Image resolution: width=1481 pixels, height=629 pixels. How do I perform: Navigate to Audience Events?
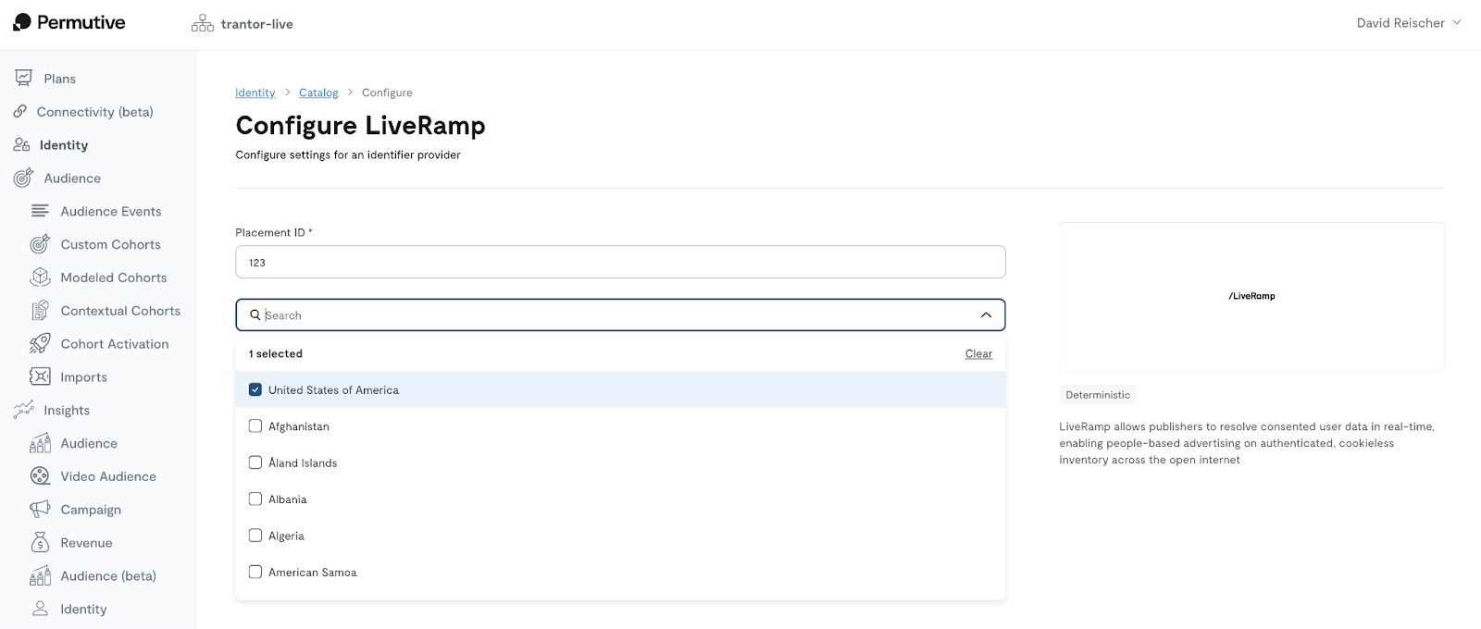110,211
